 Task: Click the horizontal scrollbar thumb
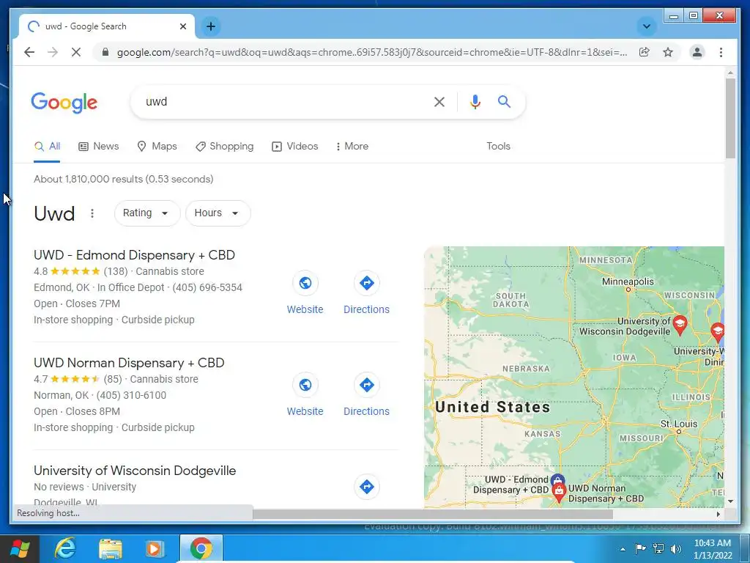coord(432,514)
